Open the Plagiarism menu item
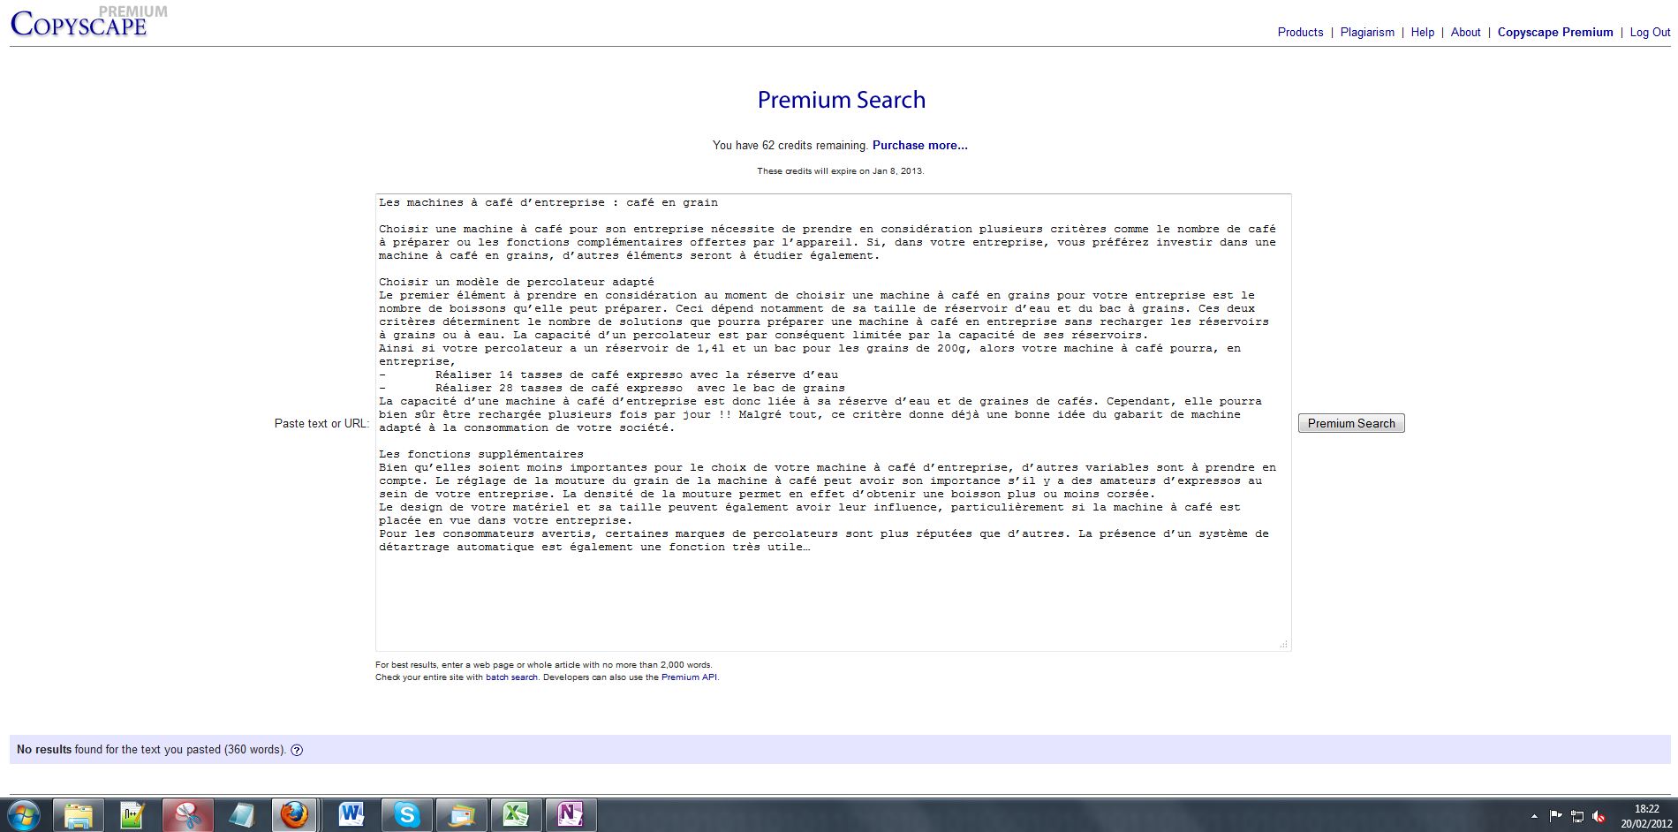The width and height of the screenshot is (1678, 832). (x=1367, y=33)
